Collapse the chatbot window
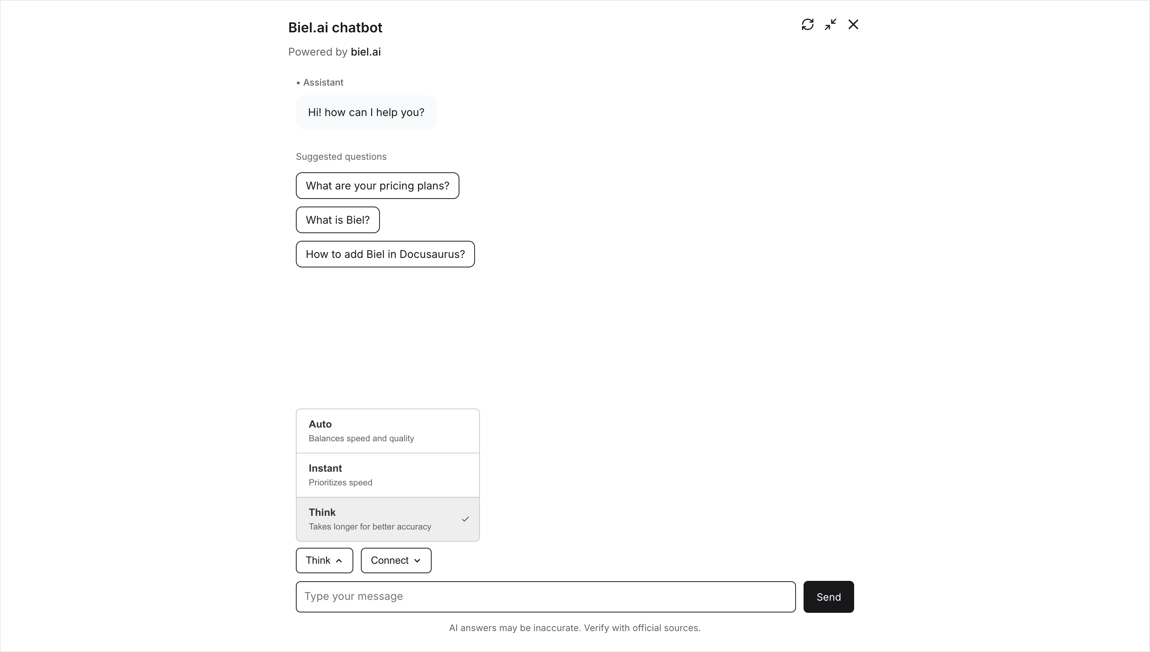This screenshot has height=652, width=1150. pyautogui.click(x=830, y=24)
